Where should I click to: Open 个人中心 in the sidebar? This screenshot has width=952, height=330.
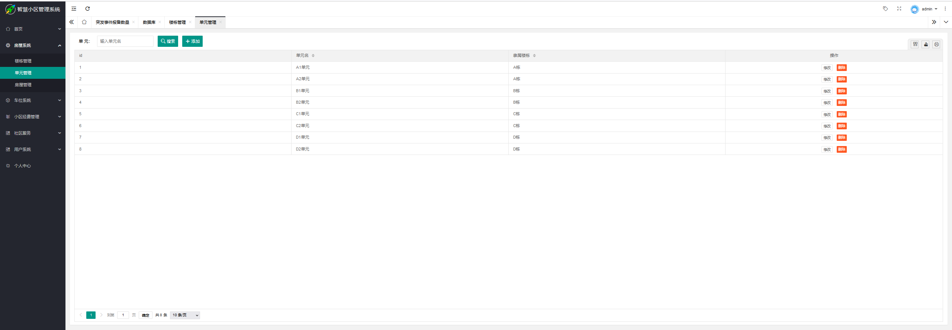coord(33,166)
